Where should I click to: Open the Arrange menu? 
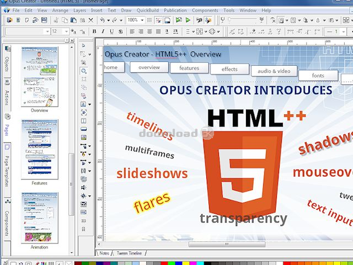click(x=60, y=10)
